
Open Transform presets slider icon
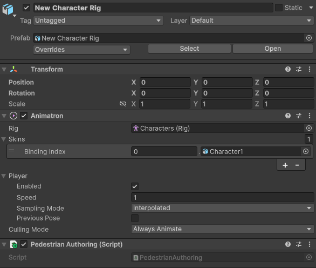coord(299,69)
